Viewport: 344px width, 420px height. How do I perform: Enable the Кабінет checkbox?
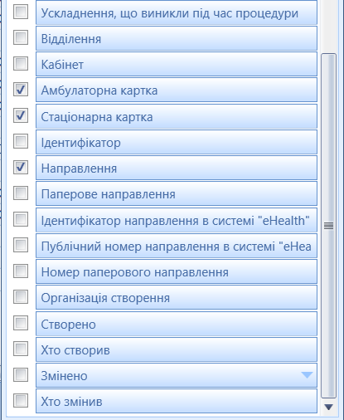click(21, 64)
